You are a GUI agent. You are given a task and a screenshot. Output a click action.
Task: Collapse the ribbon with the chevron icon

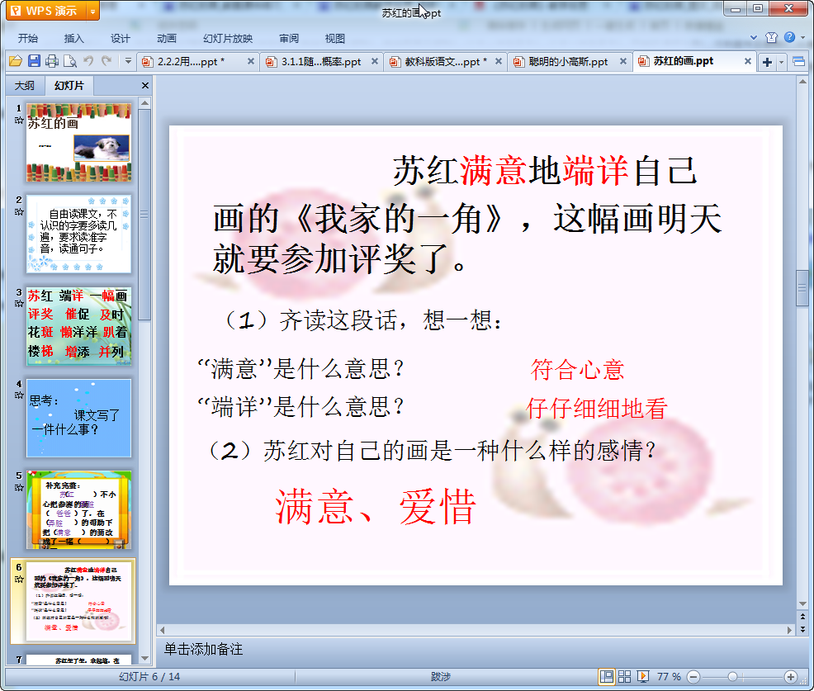tap(754, 37)
